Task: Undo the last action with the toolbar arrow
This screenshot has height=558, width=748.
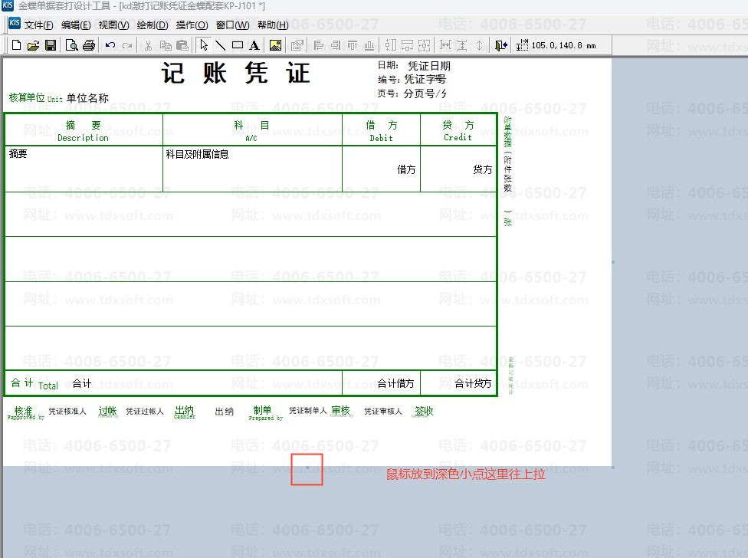Action: (x=110, y=45)
